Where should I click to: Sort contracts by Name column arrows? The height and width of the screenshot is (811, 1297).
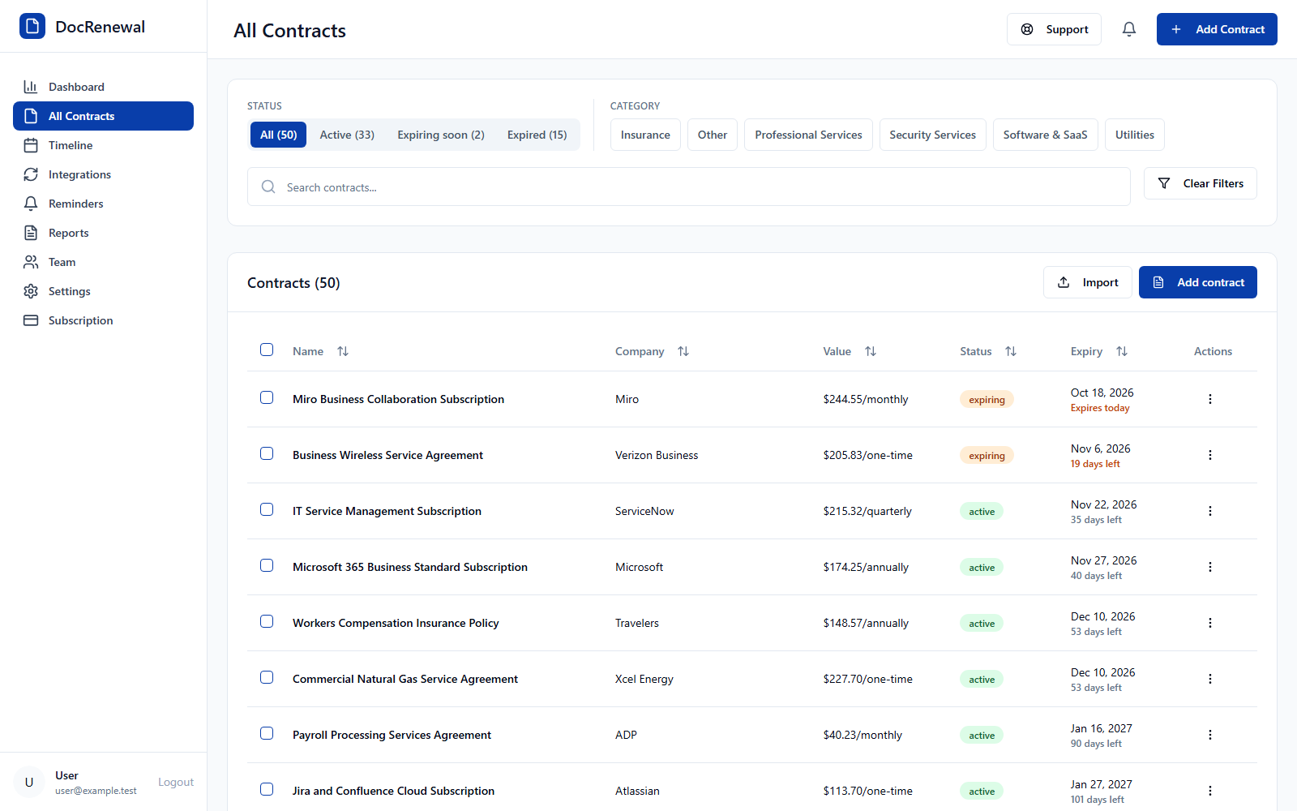click(x=343, y=351)
